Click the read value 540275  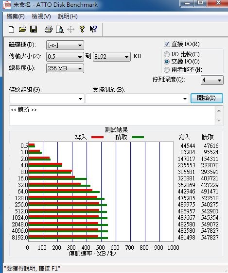210,205
